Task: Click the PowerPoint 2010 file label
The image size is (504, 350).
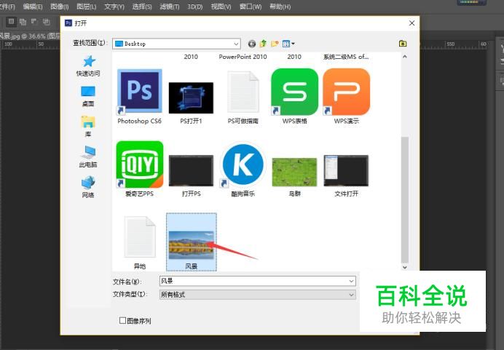Action: click(x=243, y=57)
